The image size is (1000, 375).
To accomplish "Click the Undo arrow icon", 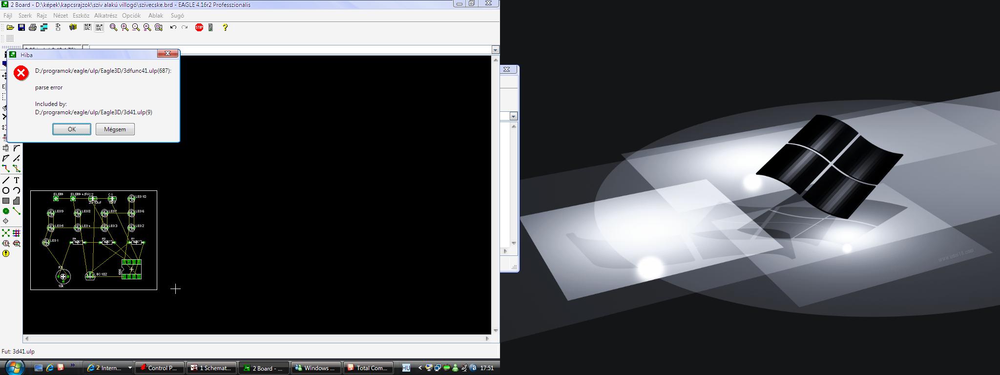I will (173, 27).
